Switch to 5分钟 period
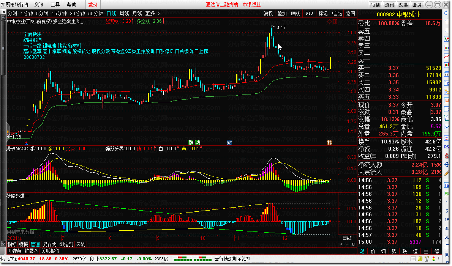Viewport: 452px width, 266px height. (43, 14)
